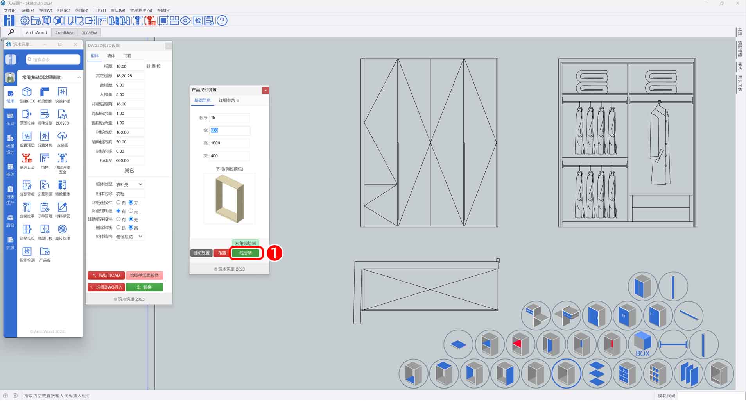
Task: Set 封板连接件 to 有
Action: (x=118, y=203)
